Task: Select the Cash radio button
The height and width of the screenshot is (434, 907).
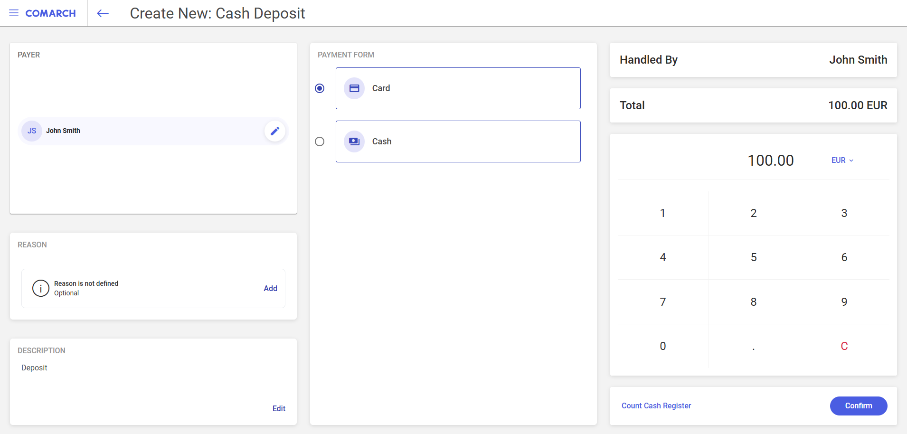Action: pyautogui.click(x=320, y=142)
